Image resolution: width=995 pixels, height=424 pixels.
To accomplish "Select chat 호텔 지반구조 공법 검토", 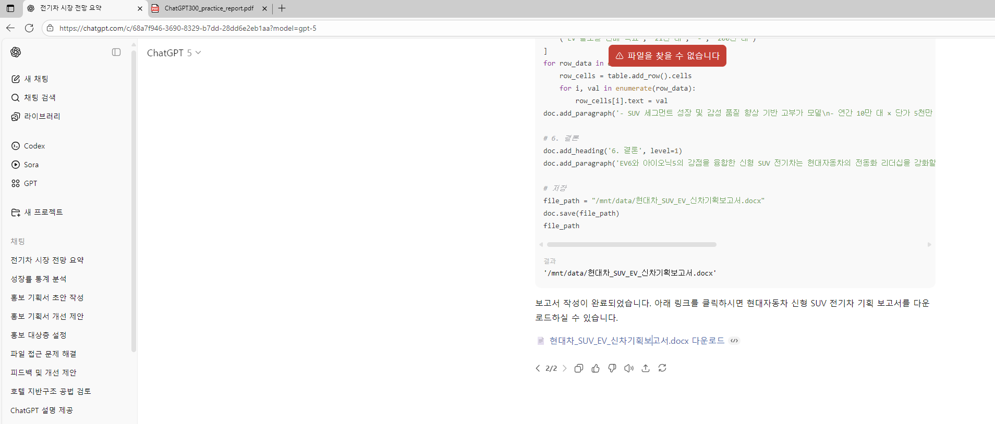I will click(x=51, y=391).
